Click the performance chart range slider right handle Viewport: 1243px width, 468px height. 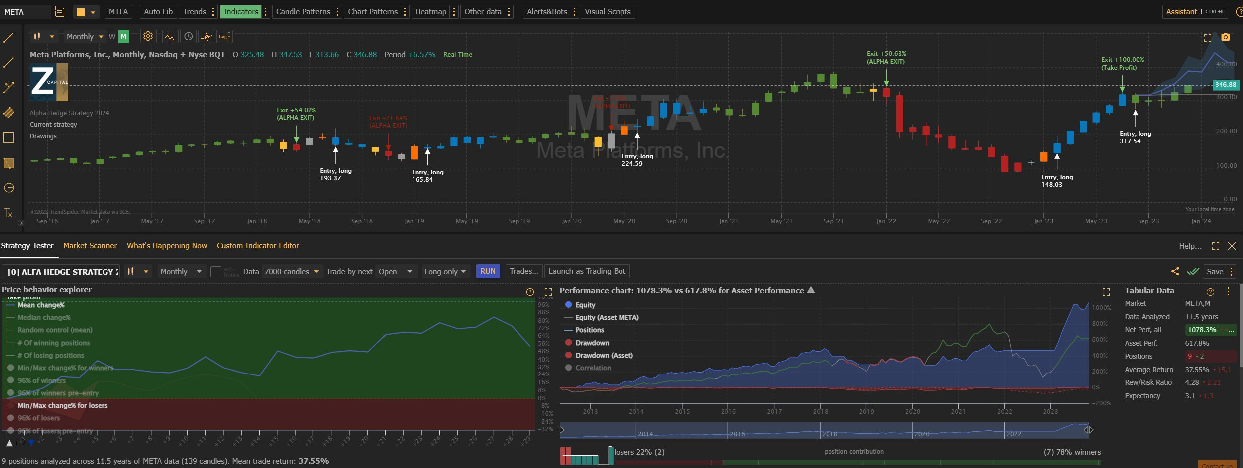pyautogui.click(x=1089, y=430)
